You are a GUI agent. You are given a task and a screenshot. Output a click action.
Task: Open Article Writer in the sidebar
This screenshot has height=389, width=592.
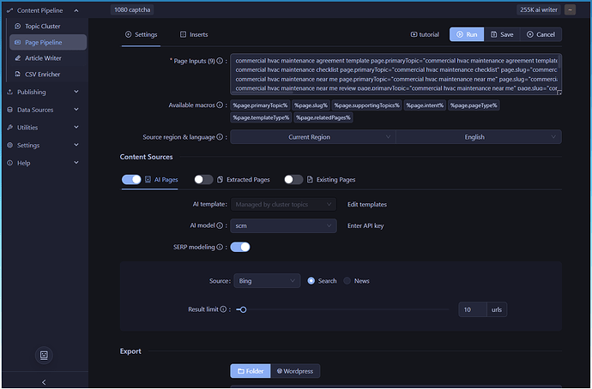pyautogui.click(x=43, y=58)
